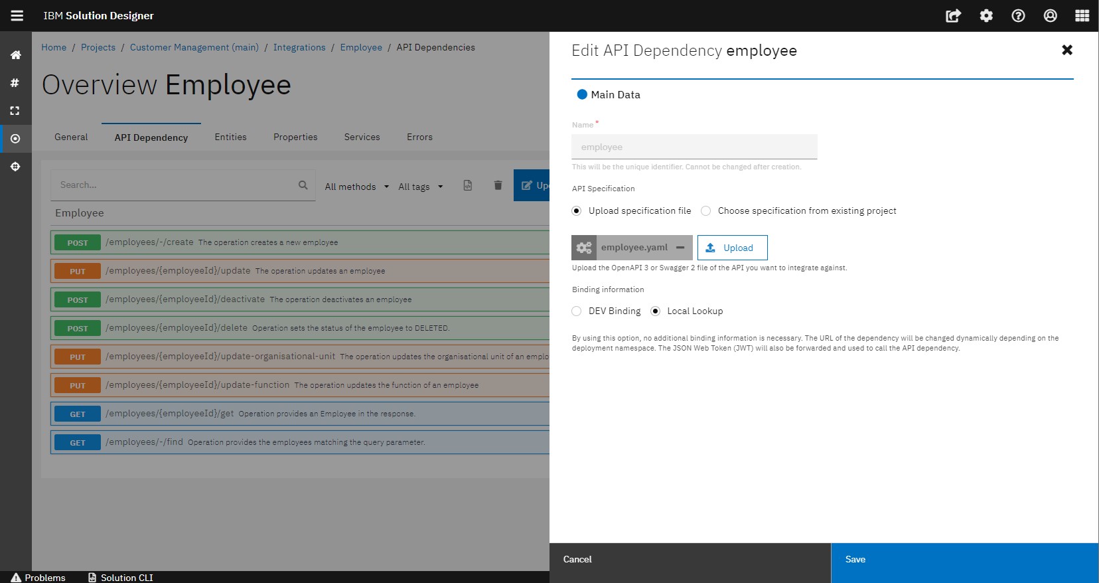Click the Upload button
This screenshot has height=583, width=1099.
click(x=732, y=248)
